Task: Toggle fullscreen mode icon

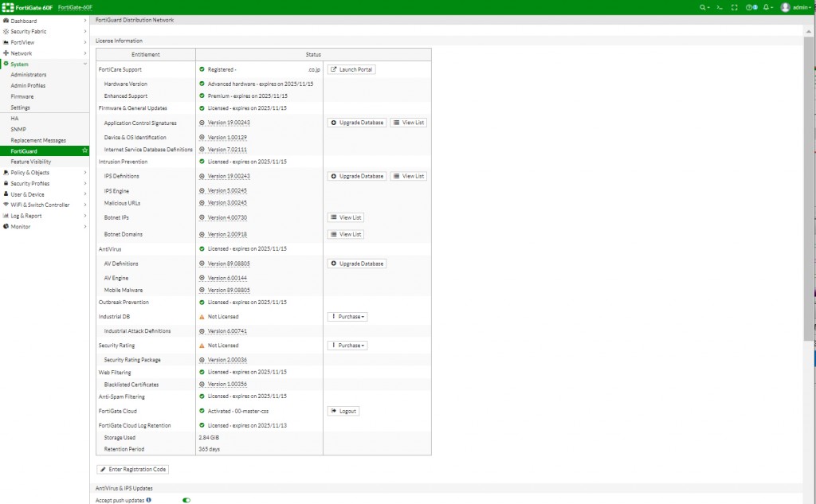Action: pos(734,7)
